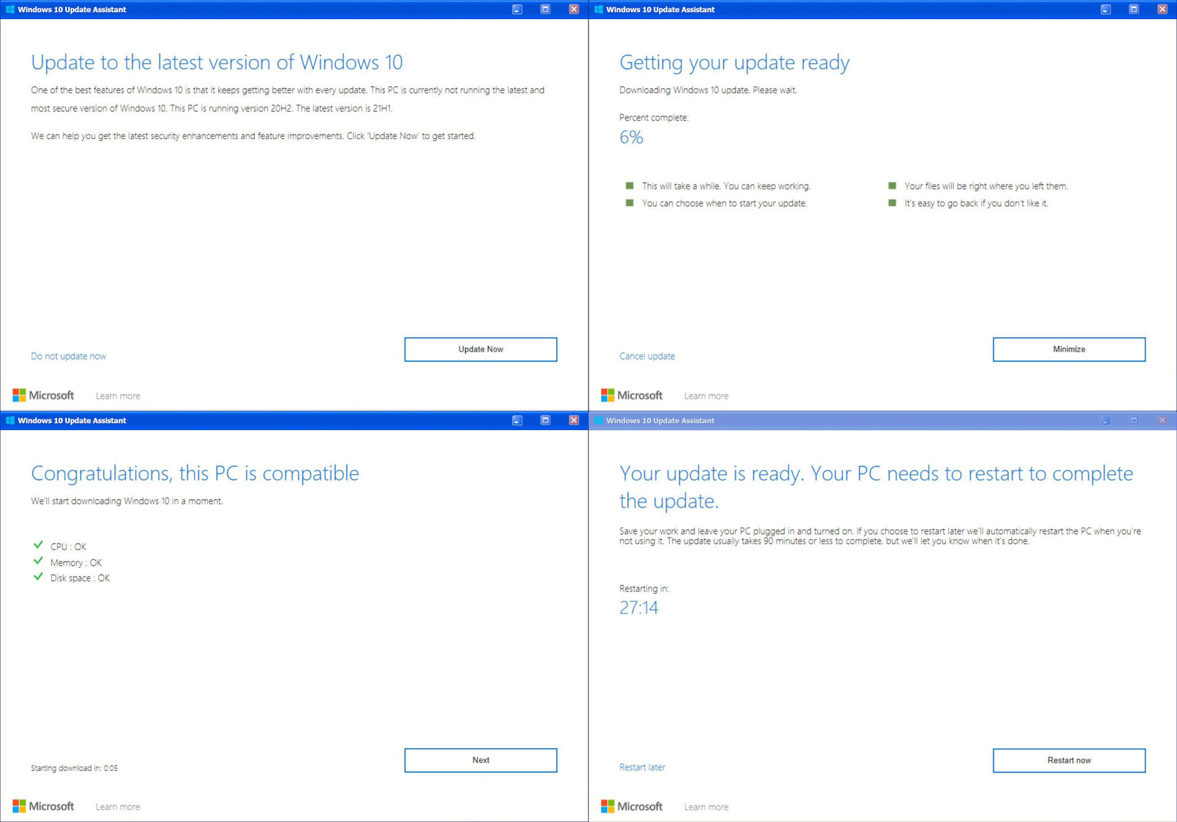Click green bullet beside This will take a while
This screenshot has width=1177, height=822.
point(630,186)
